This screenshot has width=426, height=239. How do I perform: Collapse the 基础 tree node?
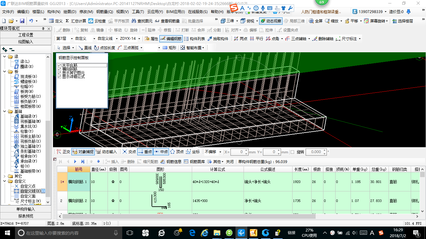(x=5, y=111)
